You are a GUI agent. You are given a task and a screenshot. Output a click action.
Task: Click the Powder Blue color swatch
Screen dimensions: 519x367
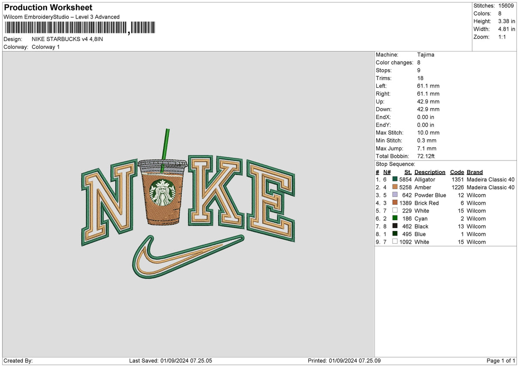[395, 195]
